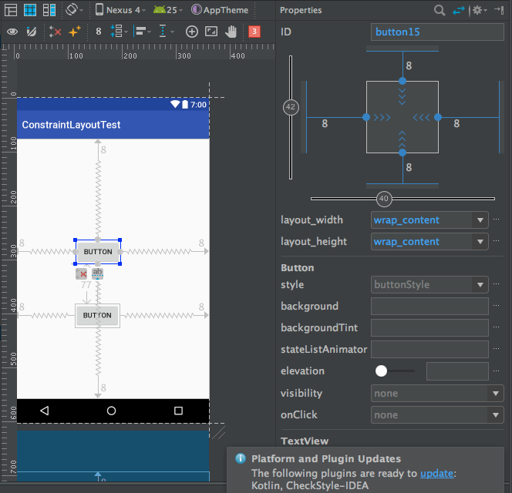Click Platform and Plugin Updates info icon

click(x=241, y=459)
